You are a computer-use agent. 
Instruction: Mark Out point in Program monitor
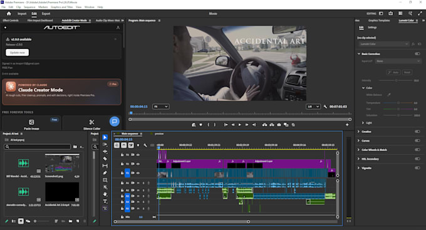[215, 125]
